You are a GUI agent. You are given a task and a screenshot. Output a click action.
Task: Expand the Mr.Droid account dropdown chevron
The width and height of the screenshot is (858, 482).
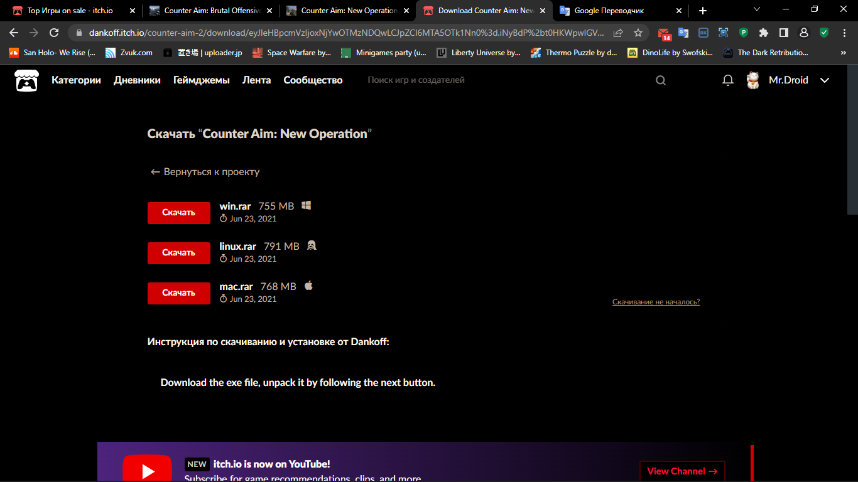click(825, 80)
